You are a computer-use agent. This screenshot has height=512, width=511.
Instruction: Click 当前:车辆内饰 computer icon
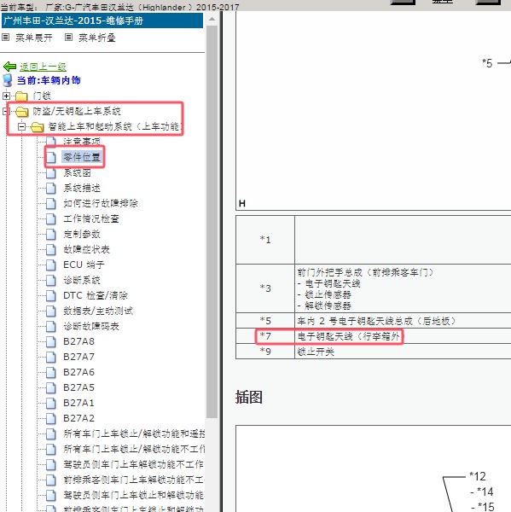7,80
